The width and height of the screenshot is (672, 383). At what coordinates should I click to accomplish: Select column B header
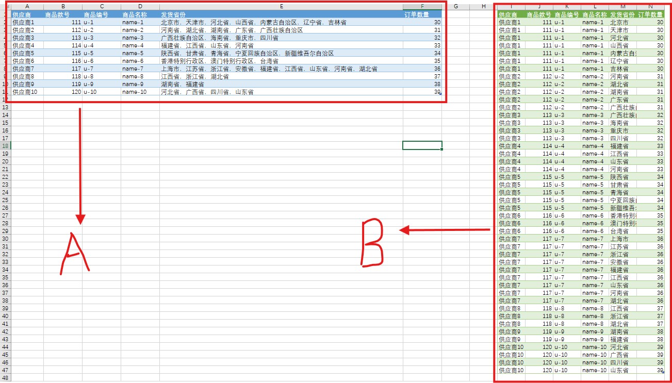coord(63,6)
